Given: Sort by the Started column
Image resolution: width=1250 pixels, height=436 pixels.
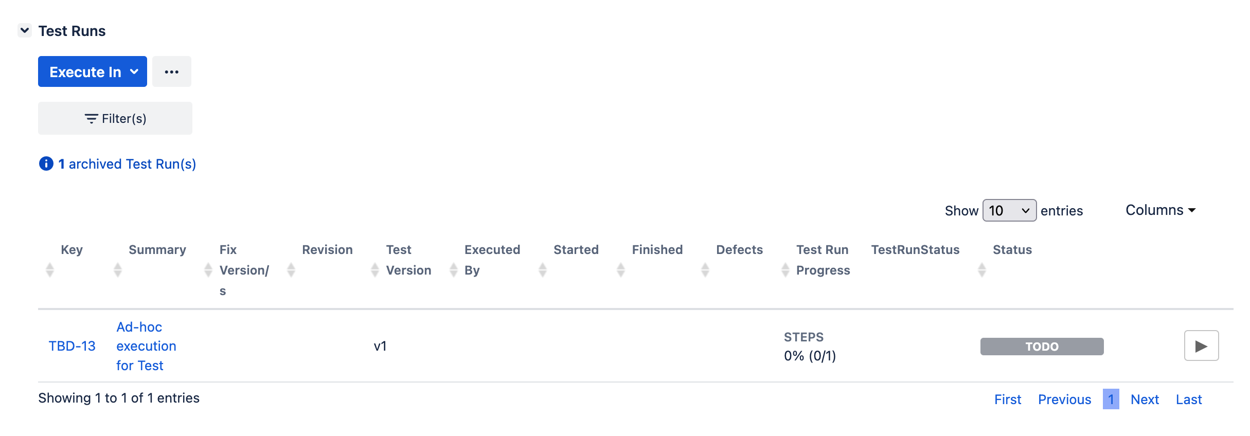Looking at the screenshot, I should 576,250.
